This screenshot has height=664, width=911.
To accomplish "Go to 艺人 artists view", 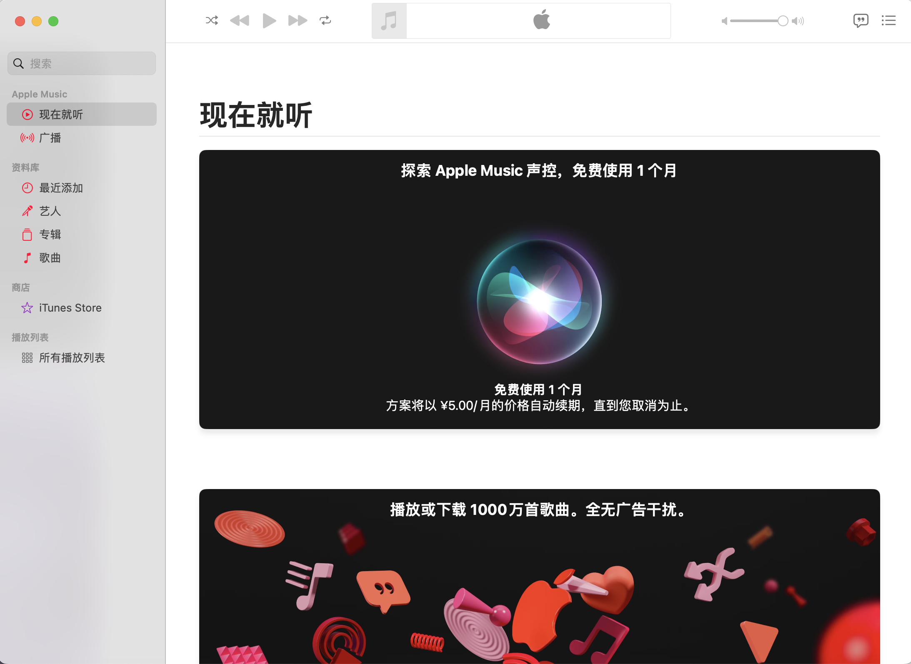I will coord(50,211).
